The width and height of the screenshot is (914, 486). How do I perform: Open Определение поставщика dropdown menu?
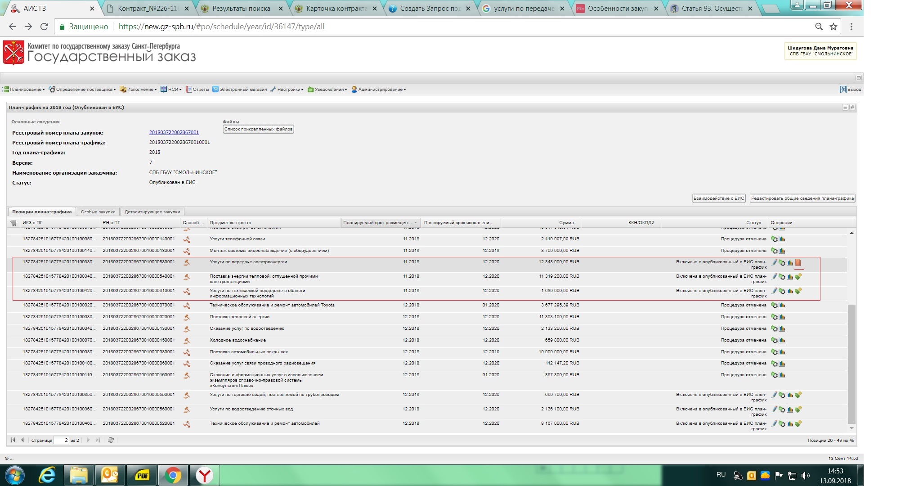82,90
